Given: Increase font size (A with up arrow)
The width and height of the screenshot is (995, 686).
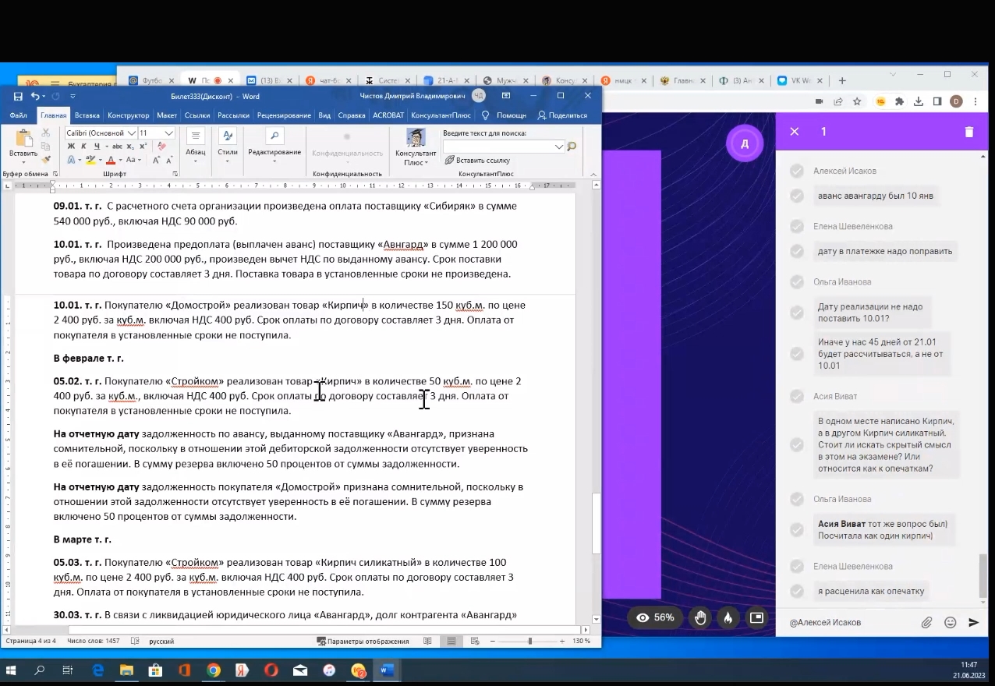Looking at the screenshot, I should pos(156,160).
